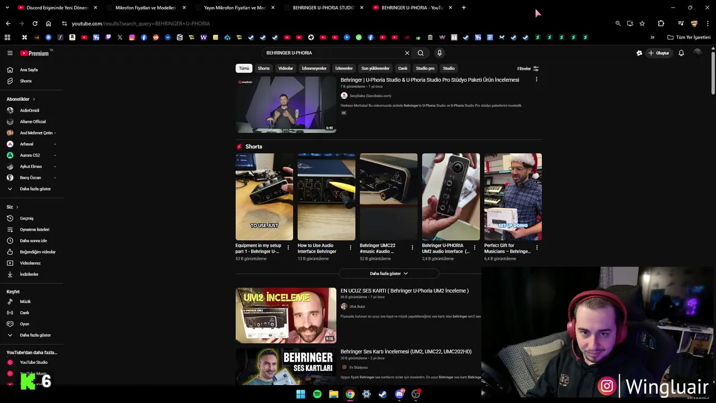Open menu of Behringer UMC22 short

coord(412,247)
